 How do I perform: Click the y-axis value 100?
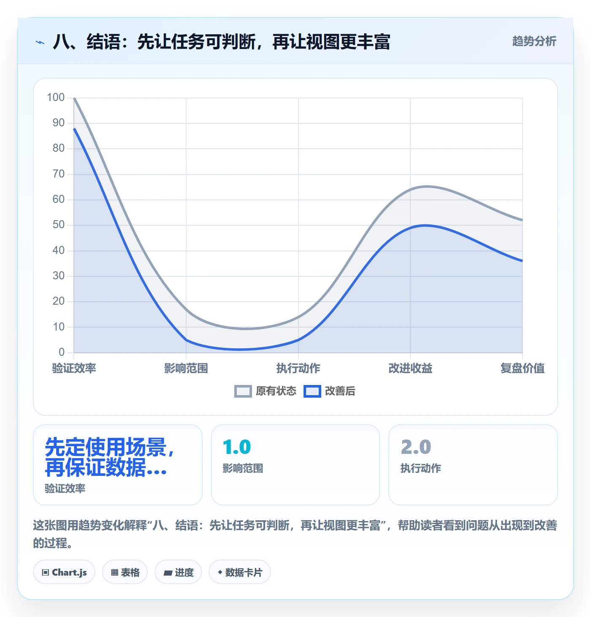coord(56,98)
